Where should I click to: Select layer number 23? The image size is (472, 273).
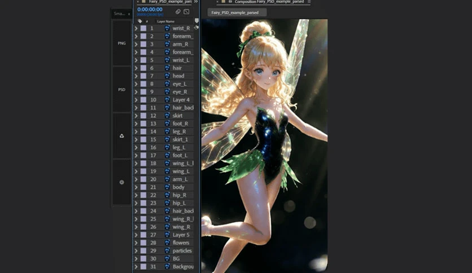(x=153, y=203)
